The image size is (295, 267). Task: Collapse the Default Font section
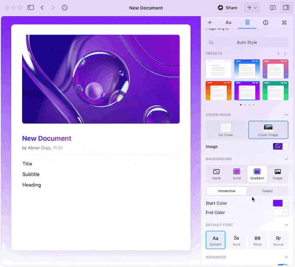point(286,225)
